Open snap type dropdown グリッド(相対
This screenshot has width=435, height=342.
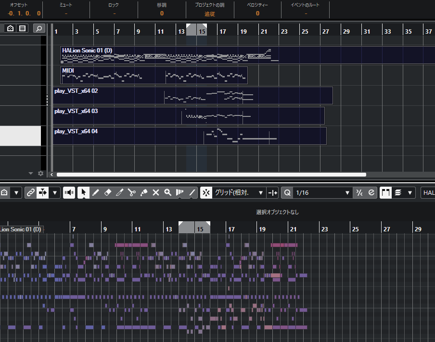click(x=239, y=192)
